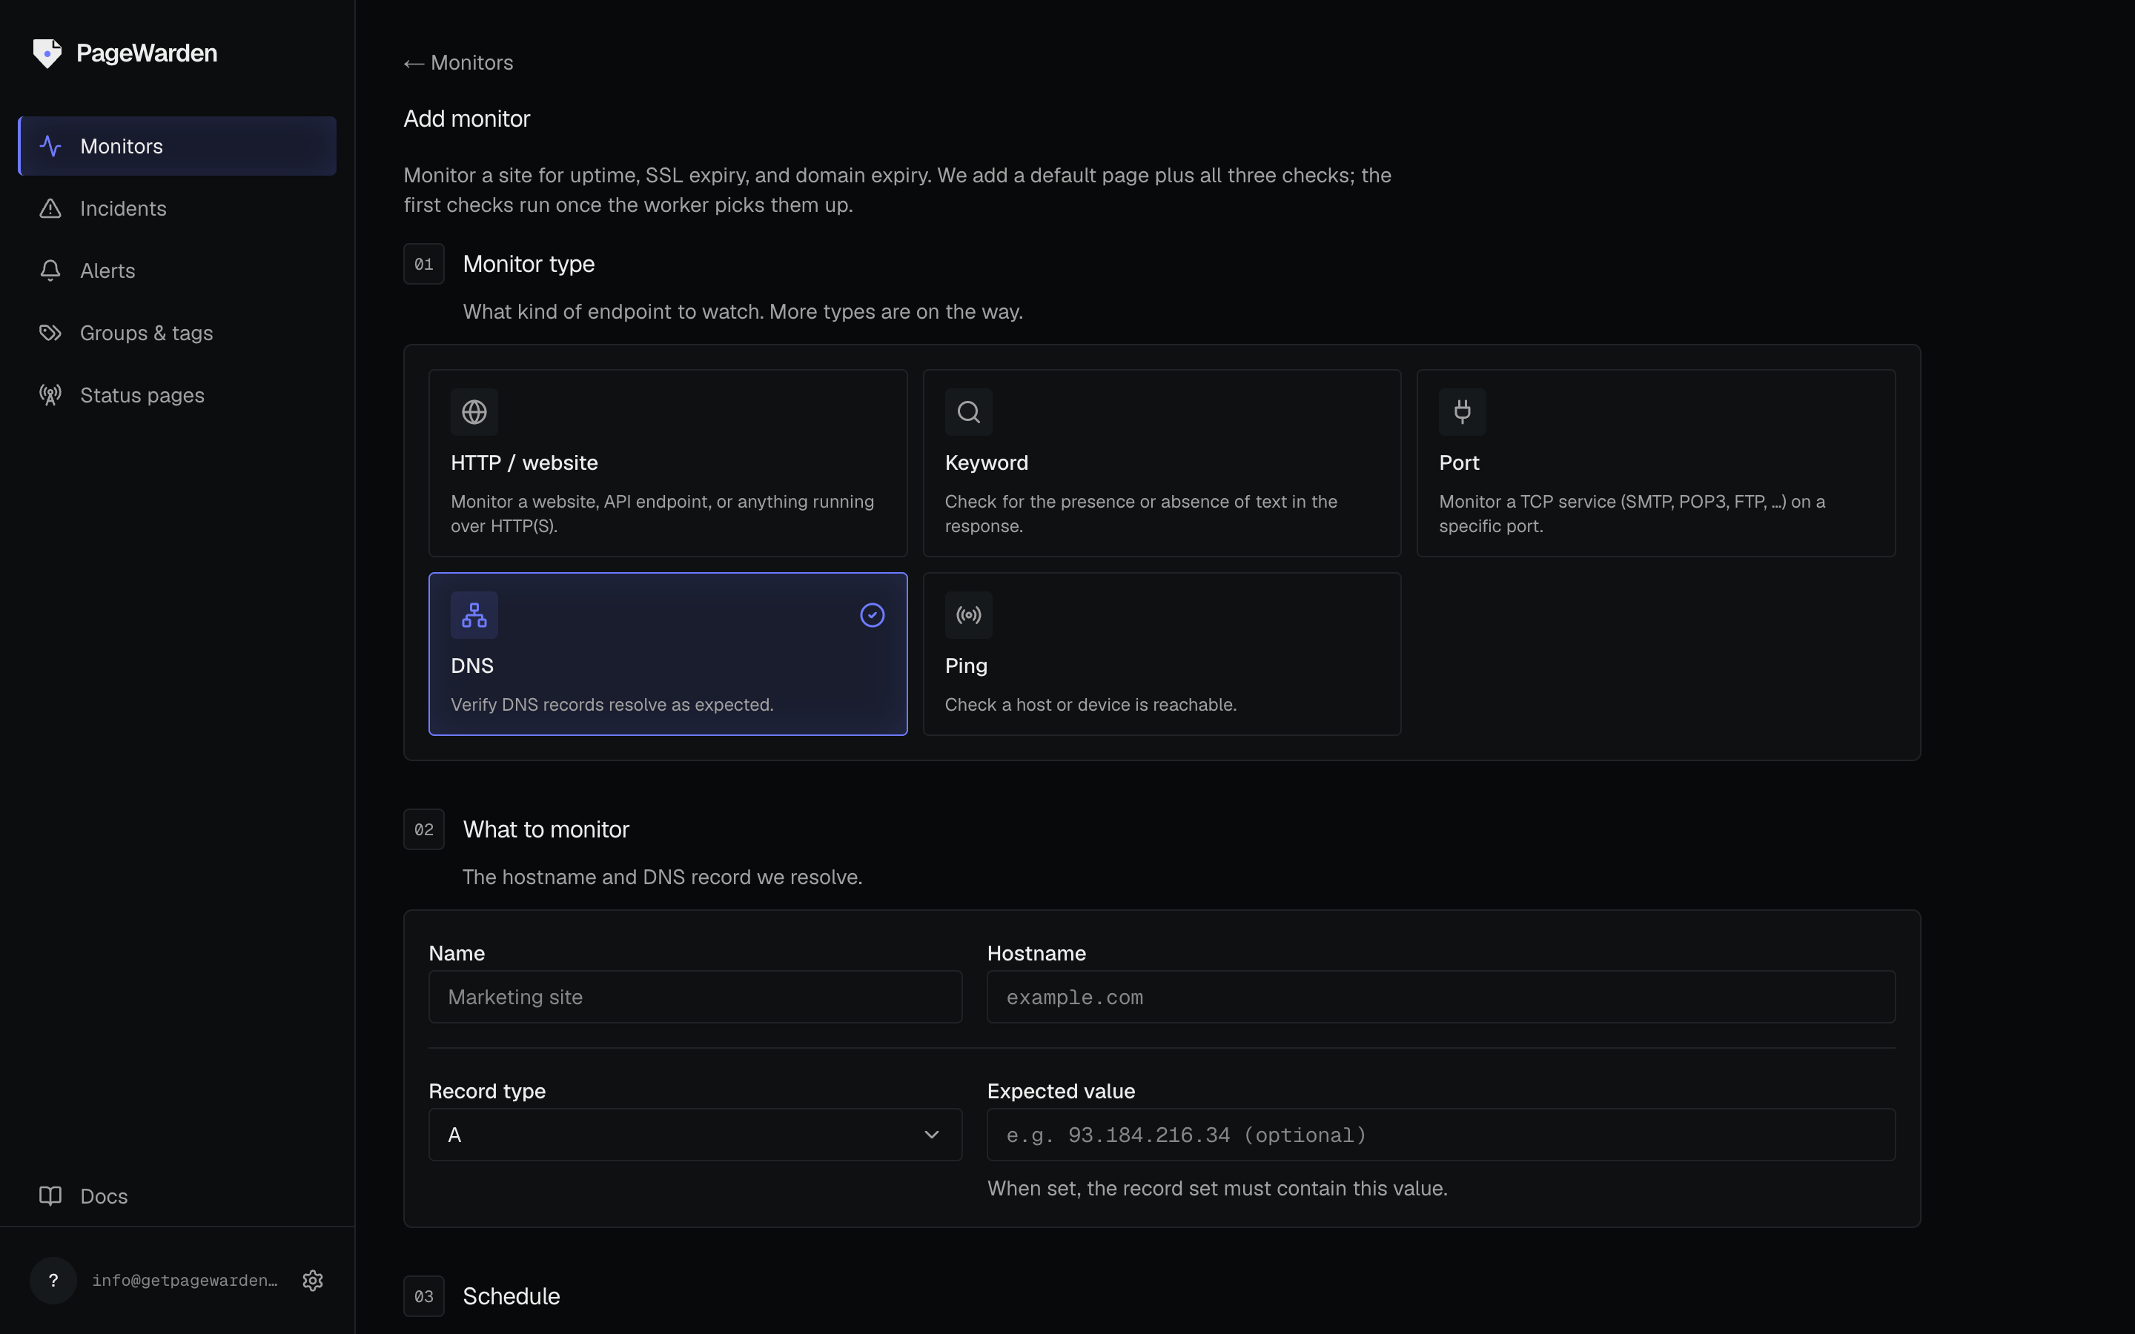Click the 02 step badge
This screenshot has height=1334, width=2135.
click(x=423, y=829)
